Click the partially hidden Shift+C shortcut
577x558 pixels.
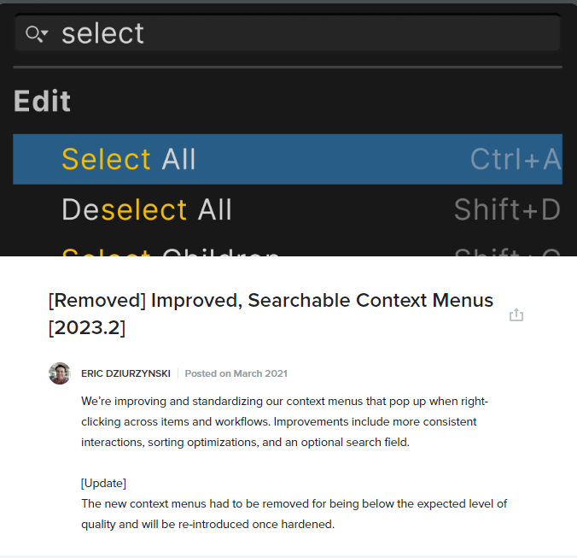click(x=507, y=252)
